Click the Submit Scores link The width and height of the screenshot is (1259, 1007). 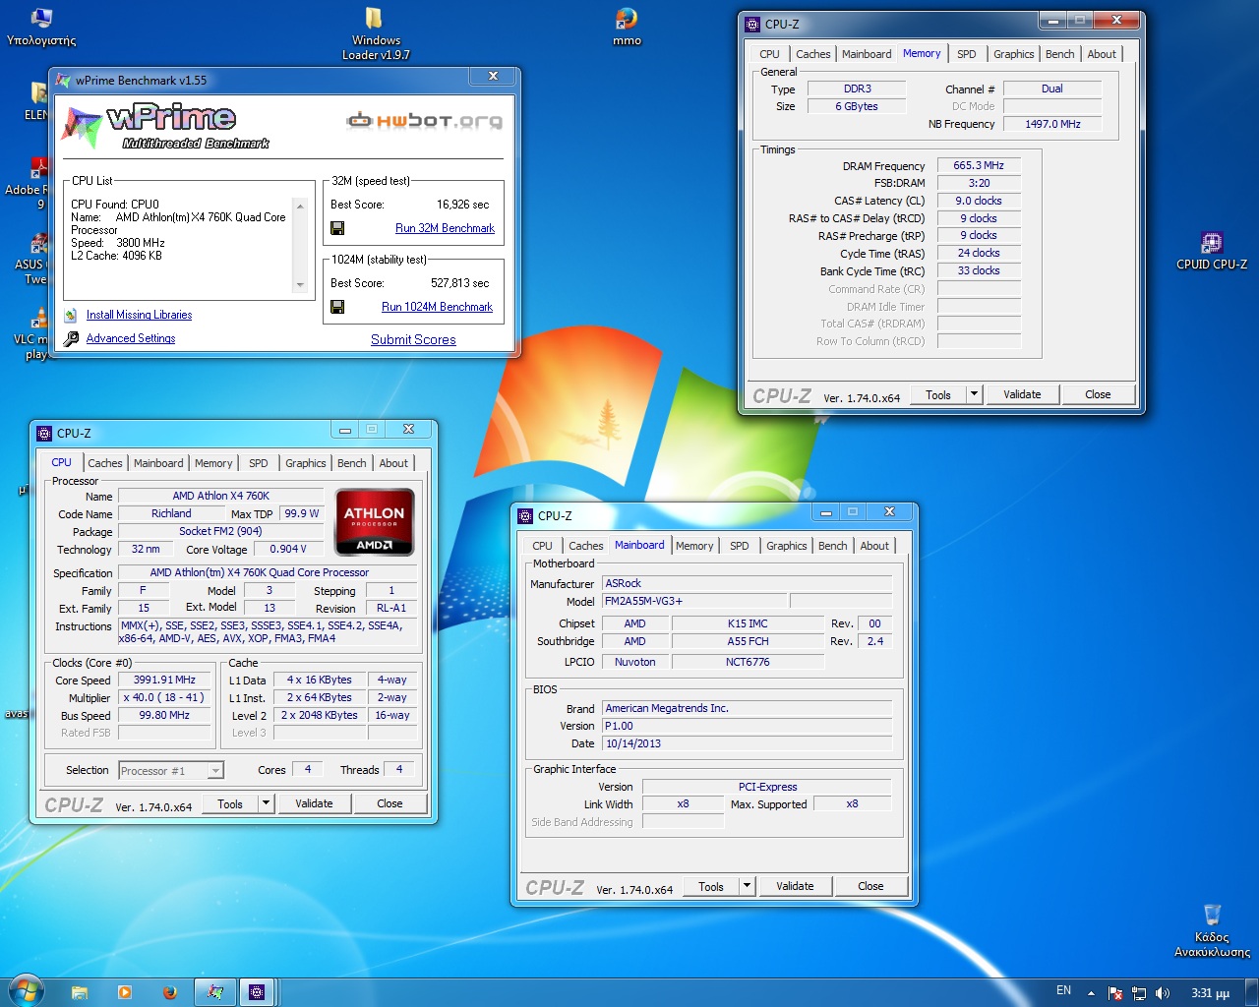413,339
